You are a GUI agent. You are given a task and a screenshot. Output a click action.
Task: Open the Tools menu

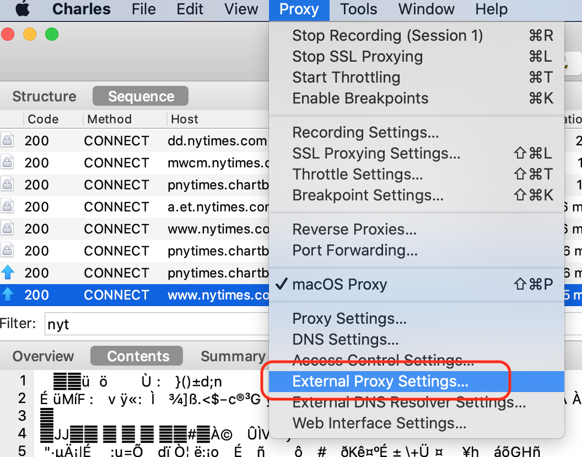point(358,9)
